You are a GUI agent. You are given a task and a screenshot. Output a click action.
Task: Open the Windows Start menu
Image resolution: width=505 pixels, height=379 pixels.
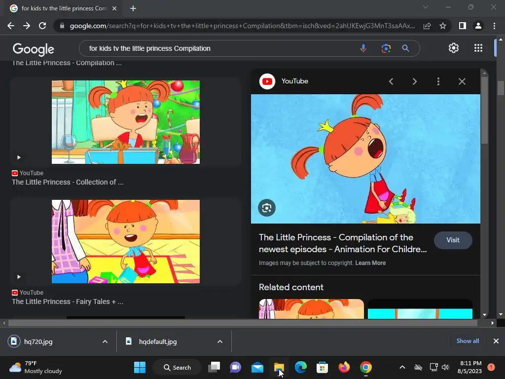click(140, 367)
